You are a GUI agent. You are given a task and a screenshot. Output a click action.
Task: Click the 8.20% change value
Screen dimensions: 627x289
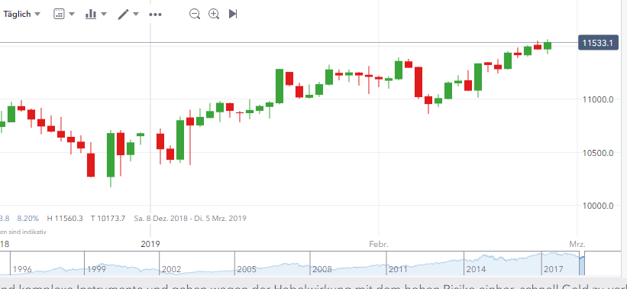(28, 219)
